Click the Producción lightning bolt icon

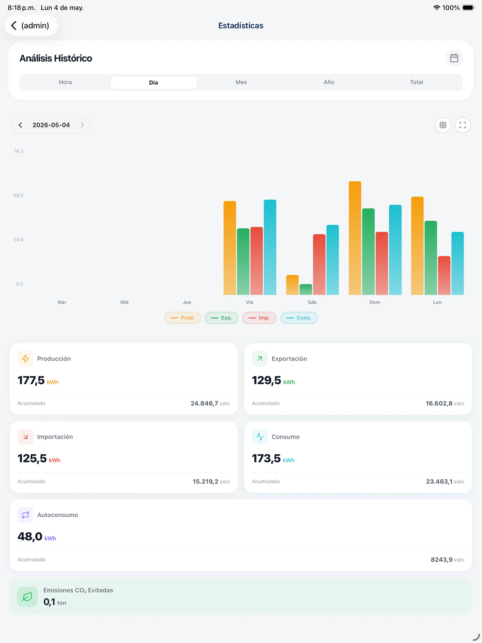pyautogui.click(x=25, y=359)
